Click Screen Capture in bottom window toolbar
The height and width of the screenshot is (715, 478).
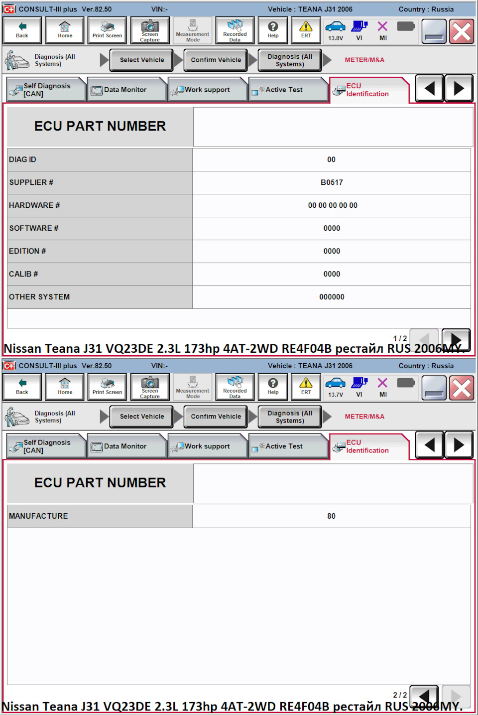coord(150,387)
